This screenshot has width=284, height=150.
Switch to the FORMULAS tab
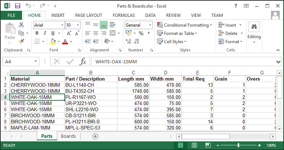point(124,15)
